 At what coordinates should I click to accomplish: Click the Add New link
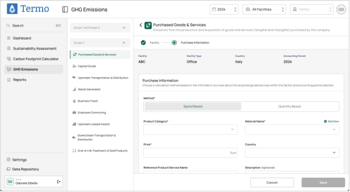point(332,121)
